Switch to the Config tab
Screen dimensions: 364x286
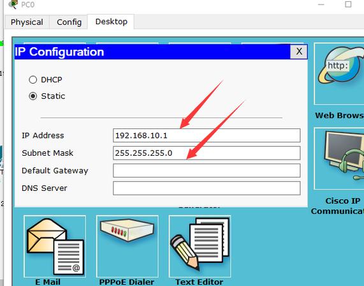pyautogui.click(x=69, y=22)
